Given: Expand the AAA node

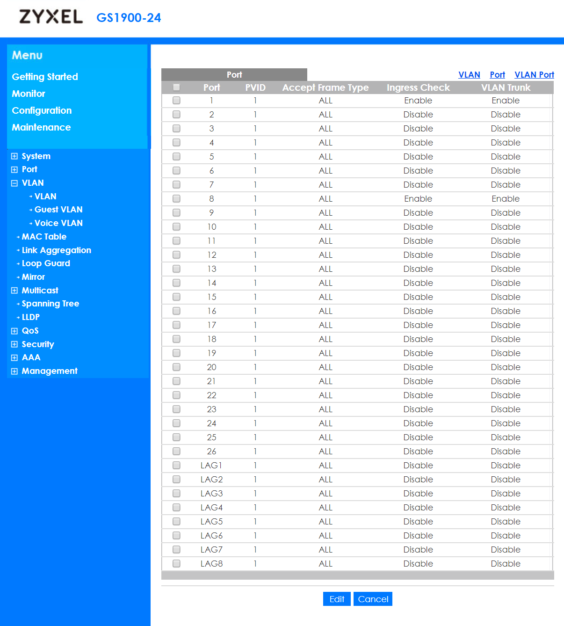Looking at the screenshot, I should click(14, 357).
